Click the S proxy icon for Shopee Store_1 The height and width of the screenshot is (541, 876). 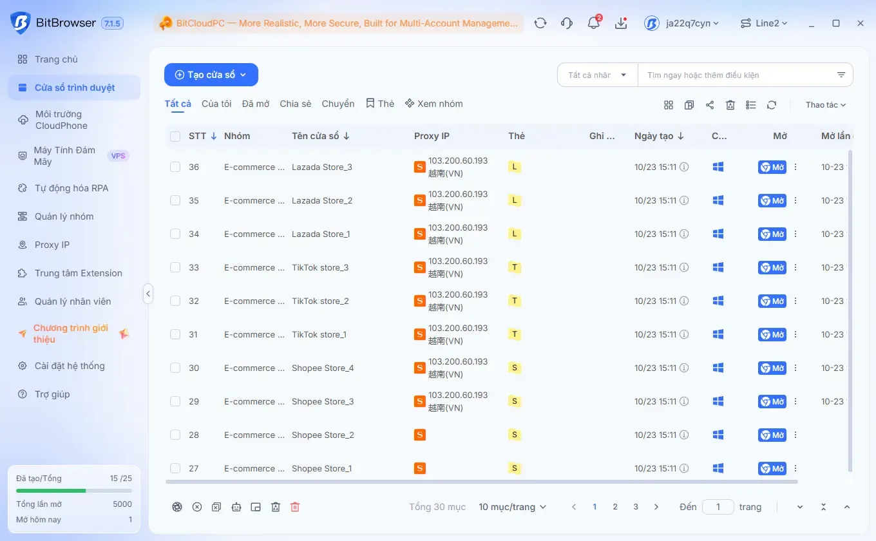(x=420, y=468)
